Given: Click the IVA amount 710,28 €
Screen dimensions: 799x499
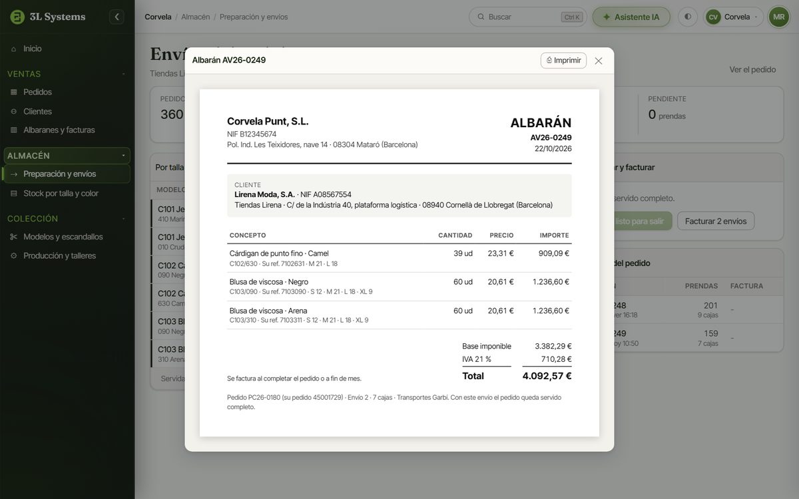Looking at the screenshot, I should 557,359.
